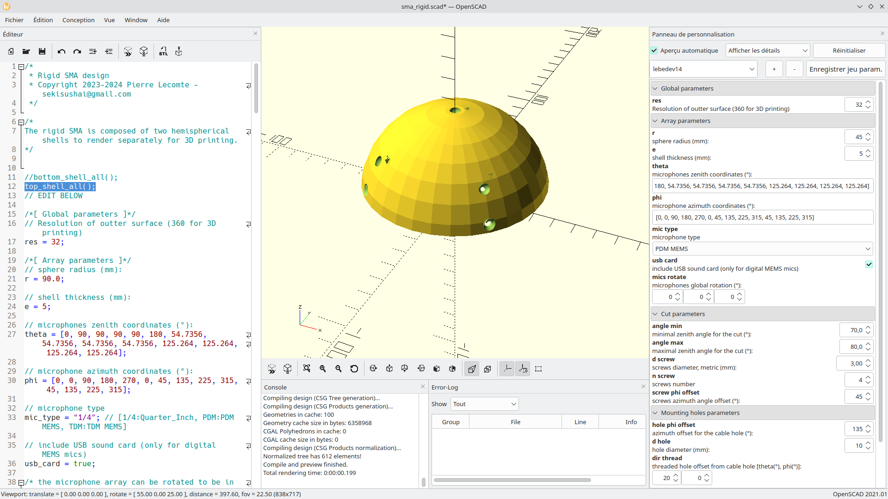The width and height of the screenshot is (888, 499).
Task: Switch to the right side view
Action: (x=374, y=369)
